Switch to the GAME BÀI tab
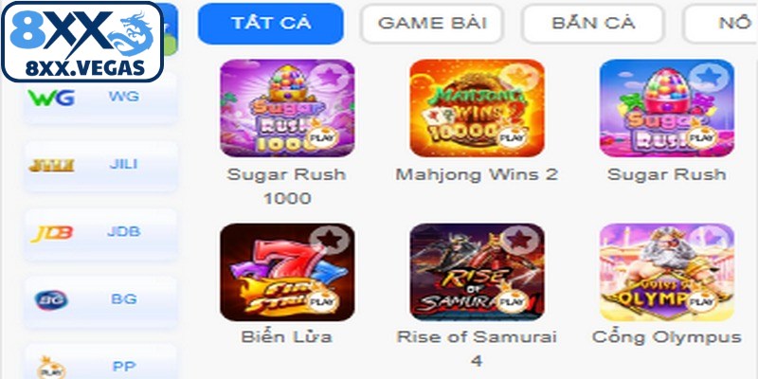 (432, 23)
